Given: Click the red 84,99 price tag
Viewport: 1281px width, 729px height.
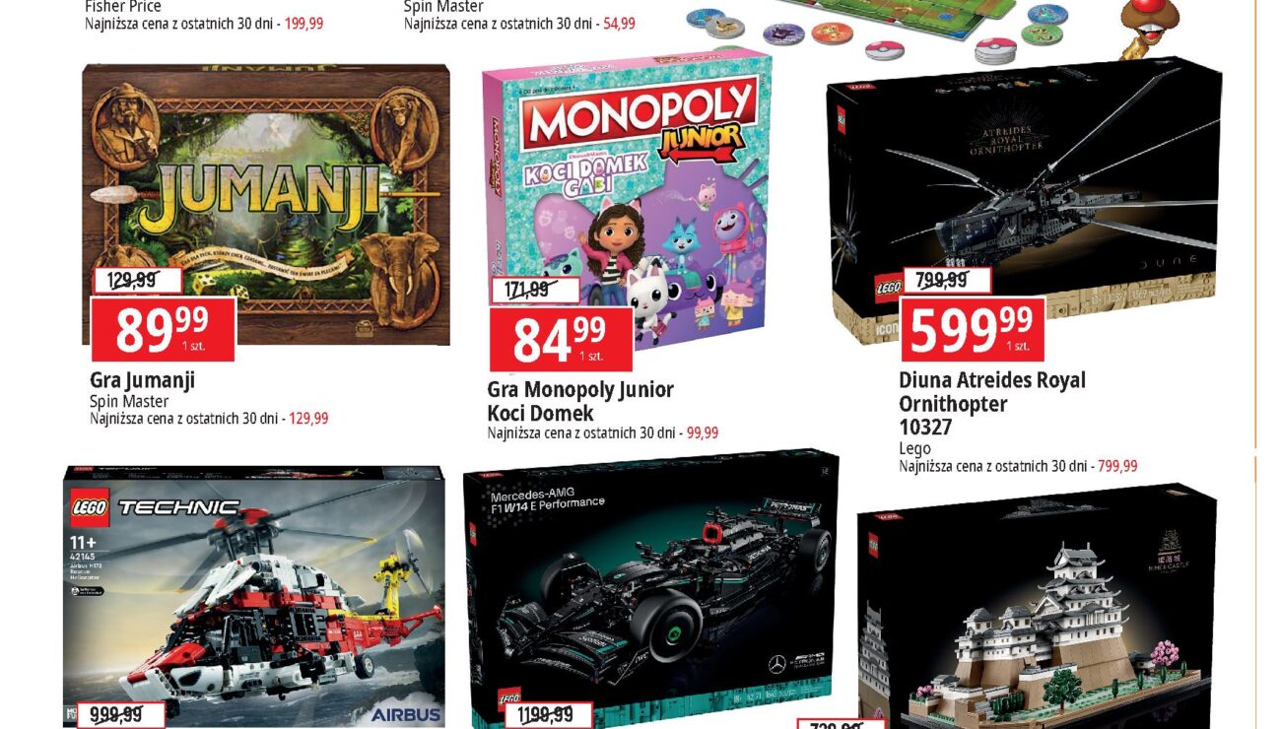Looking at the screenshot, I should click(x=561, y=339).
